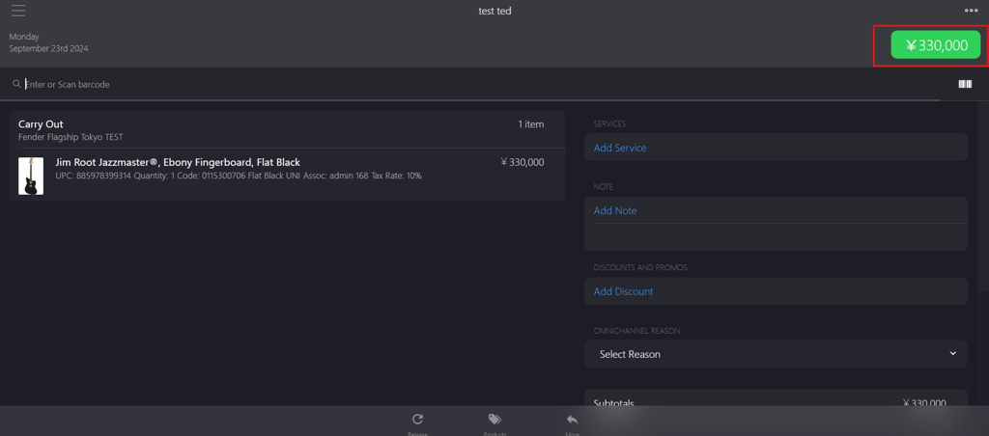Open the Jim Root Jazzmaster guitar thumbnail

pos(31,176)
